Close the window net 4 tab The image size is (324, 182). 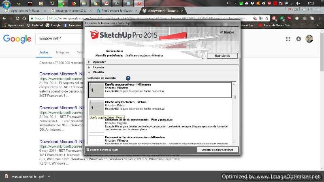click(182, 11)
